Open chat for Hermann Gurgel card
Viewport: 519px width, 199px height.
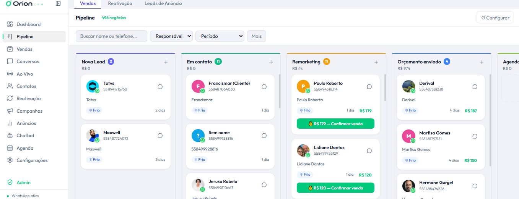tap(475, 186)
